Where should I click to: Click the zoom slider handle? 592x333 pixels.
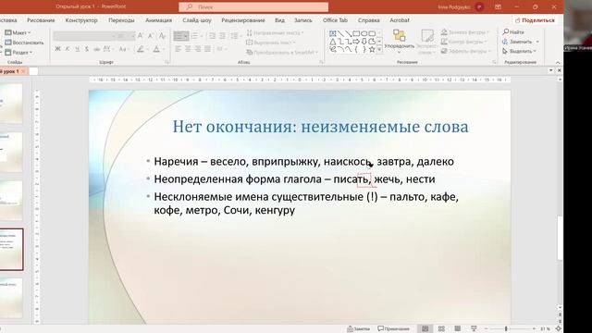(506, 329)
